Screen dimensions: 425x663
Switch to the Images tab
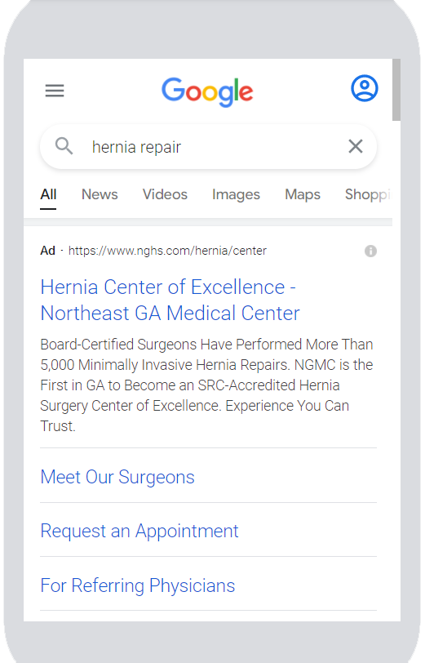click(x=237, y=194)
